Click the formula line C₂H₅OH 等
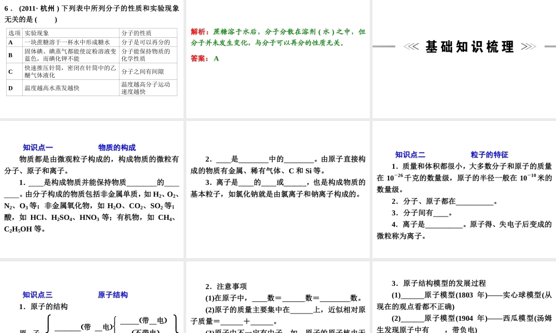 pos(25,229)
